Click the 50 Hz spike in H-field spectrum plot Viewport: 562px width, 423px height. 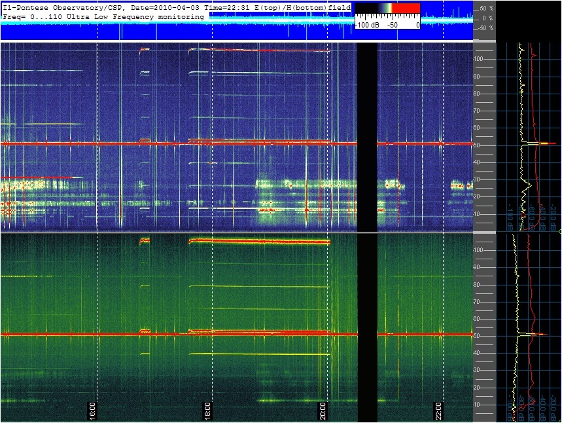click(x=534, y=335)
